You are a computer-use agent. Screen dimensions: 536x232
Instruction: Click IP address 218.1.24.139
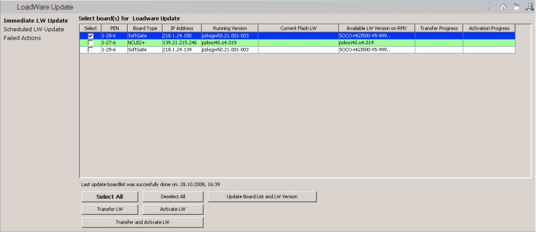click(x=182, y=50)
